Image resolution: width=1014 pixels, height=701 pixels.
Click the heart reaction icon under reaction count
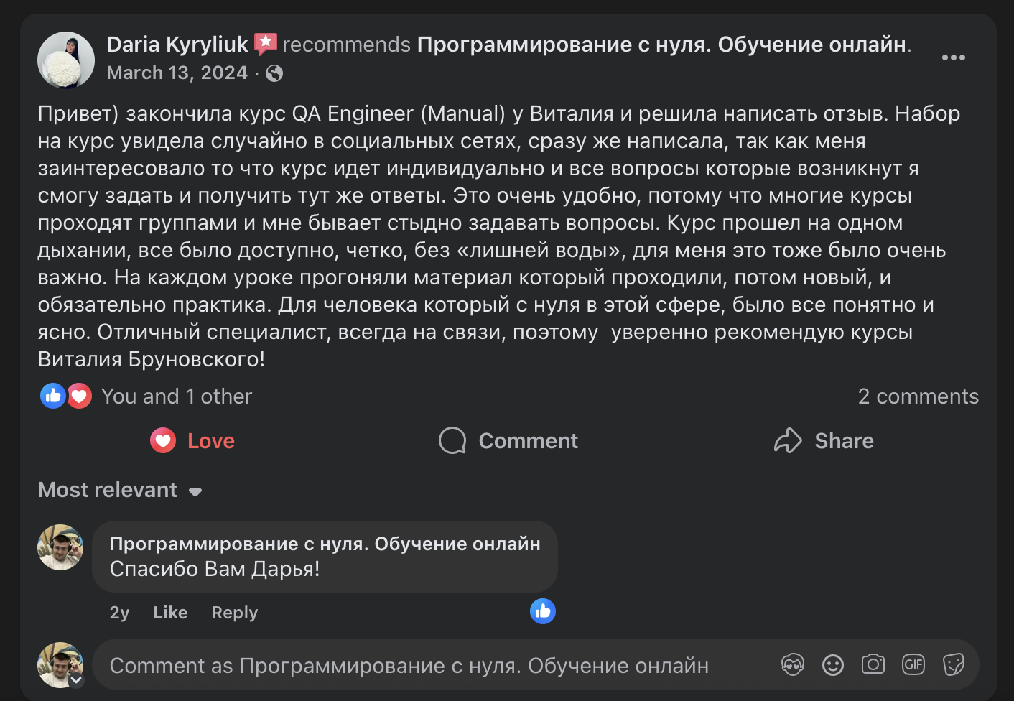(79, 396)
